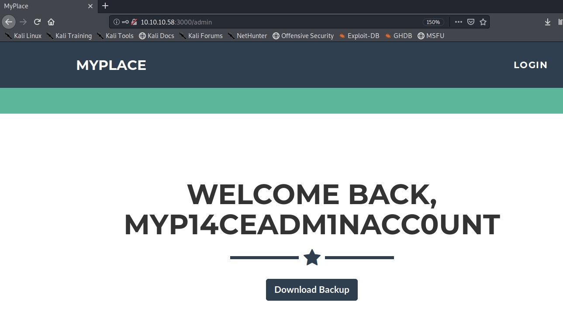Image resolution: width=563 pixels, height=323 pixels.
Task: Click the MYPLACE brand logo
Action: click(x=111, y=65)
